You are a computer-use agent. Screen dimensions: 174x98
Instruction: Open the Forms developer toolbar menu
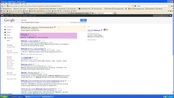(20, 11)
